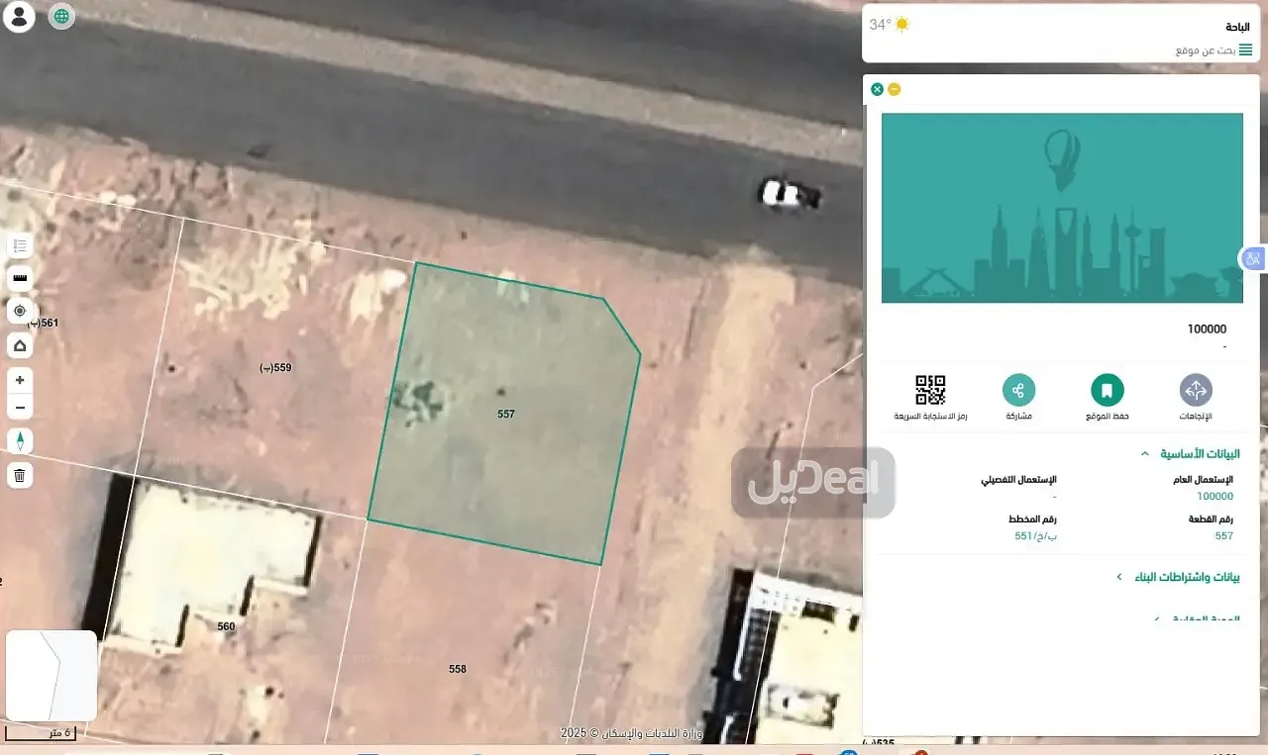This screenshot has width=1268, height=755.
Task: Open the Directions (الإتجاهات) button
Action: pyautogui.click(x=1196, y=390)
